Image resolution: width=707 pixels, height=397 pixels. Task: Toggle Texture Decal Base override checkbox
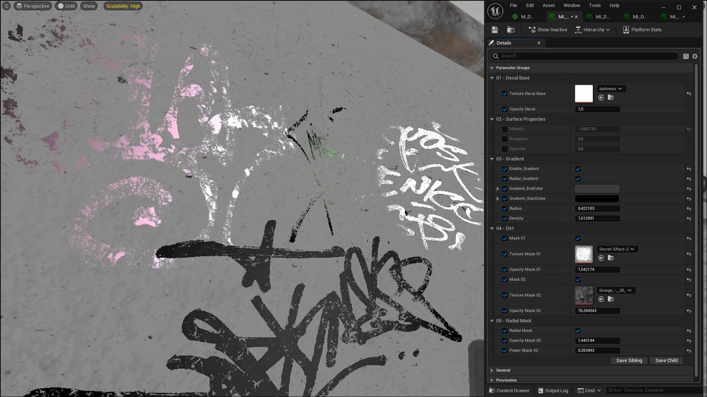coord(505,94)
